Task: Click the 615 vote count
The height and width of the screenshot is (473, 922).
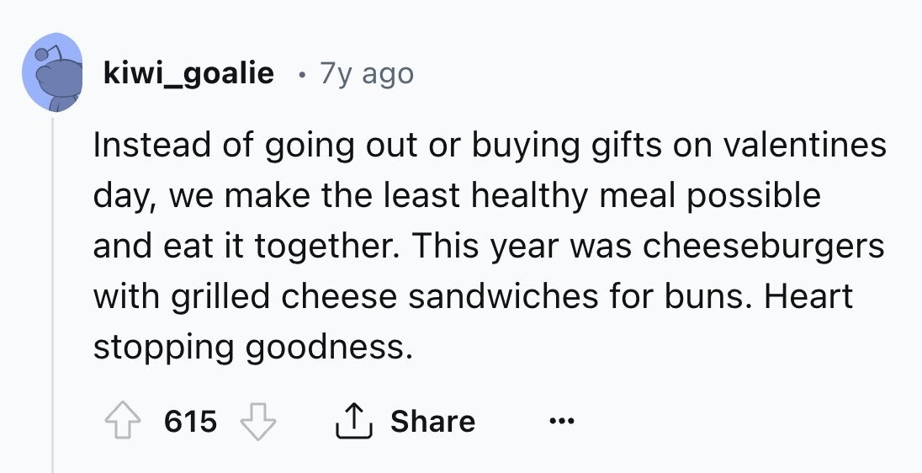Action: click(x=190, y=421)
